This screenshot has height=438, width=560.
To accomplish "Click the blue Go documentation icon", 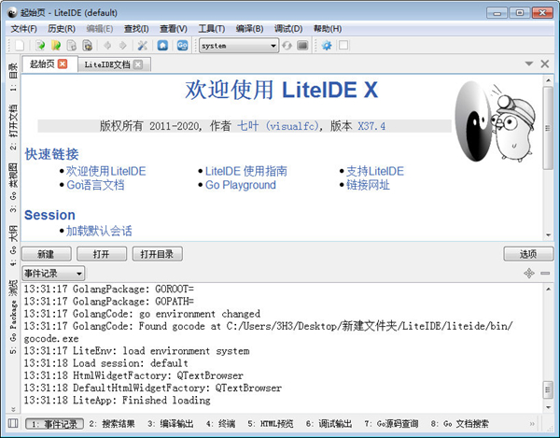I will click(x=182, y=46).
